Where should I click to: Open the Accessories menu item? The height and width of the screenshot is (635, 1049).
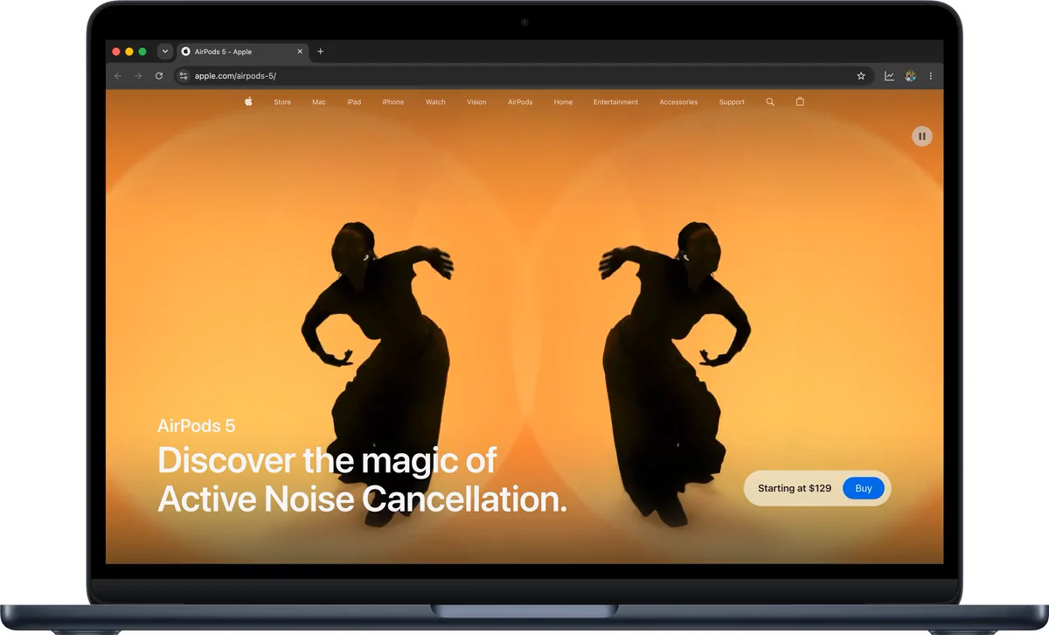tap(678, 102)
